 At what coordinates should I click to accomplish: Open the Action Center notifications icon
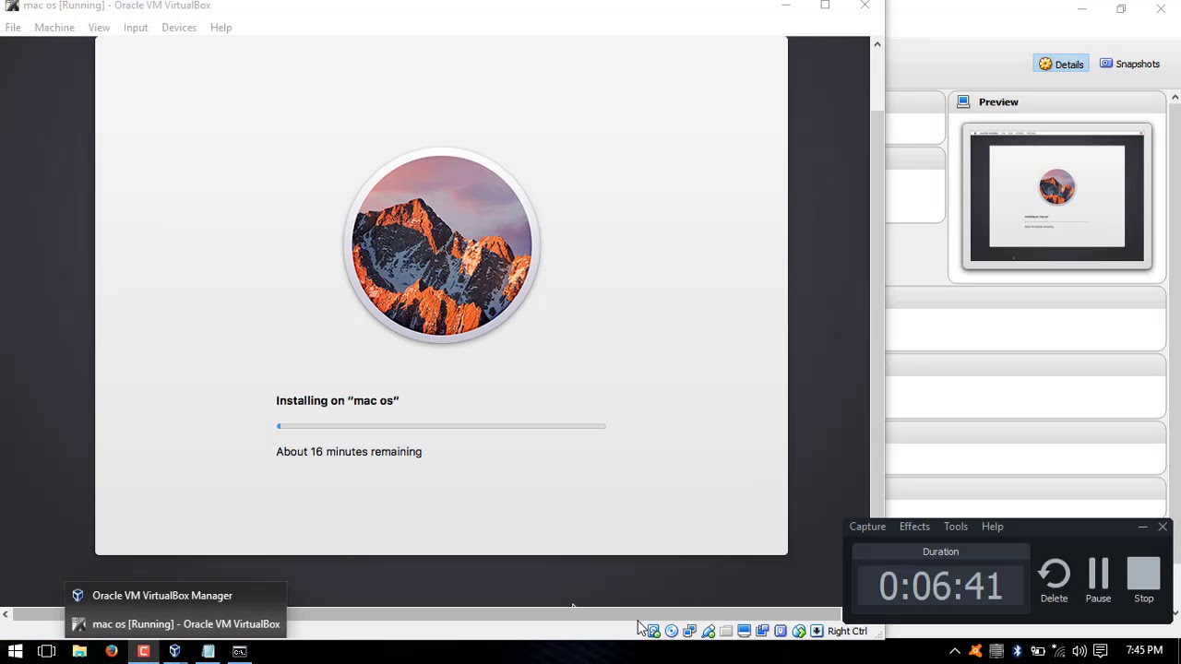[1100, 651]
